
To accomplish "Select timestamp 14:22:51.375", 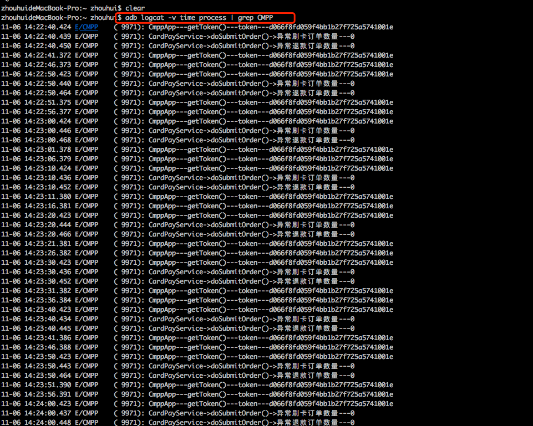I will click(x=48, y=102).
